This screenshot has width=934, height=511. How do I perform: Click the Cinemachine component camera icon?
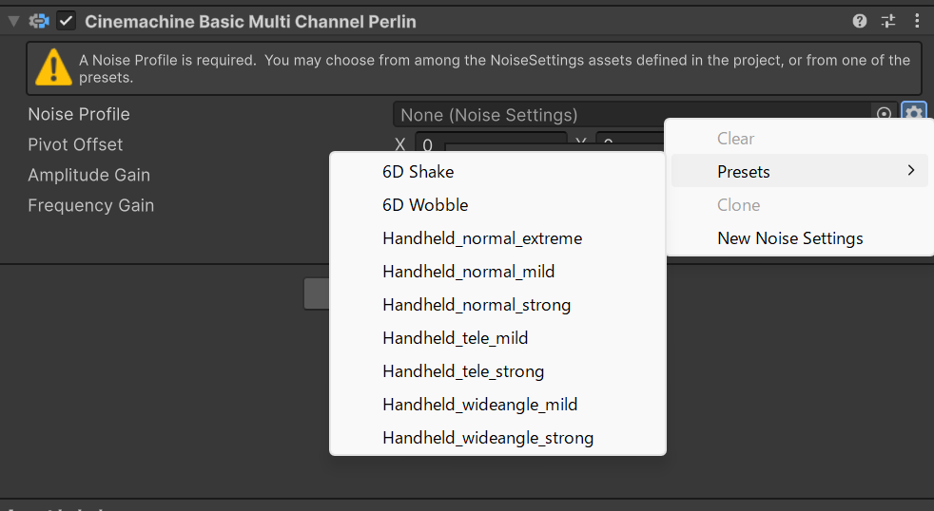39,22
